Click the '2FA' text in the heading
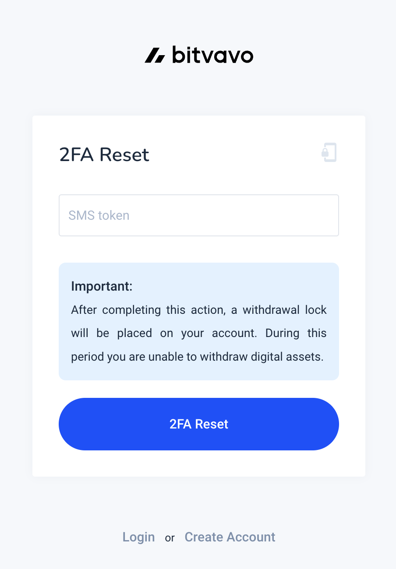396x569 pixels. click(x=77, y=155)
